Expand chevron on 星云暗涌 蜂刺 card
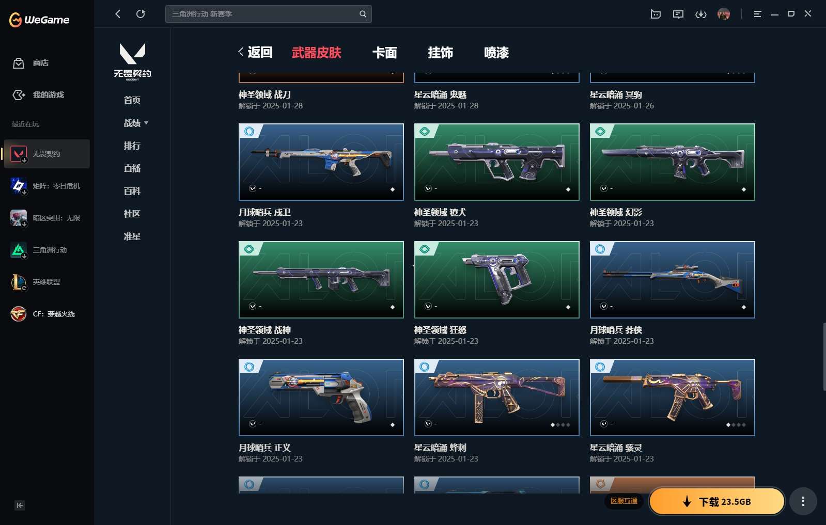 coord(428,424)
